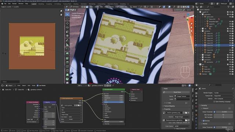Select the Inset Faces tool
This screenshot has height=132, width=235.
[x=67, y=58]
